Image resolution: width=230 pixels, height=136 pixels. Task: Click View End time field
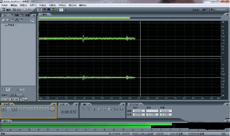click(x=152, y=115)
